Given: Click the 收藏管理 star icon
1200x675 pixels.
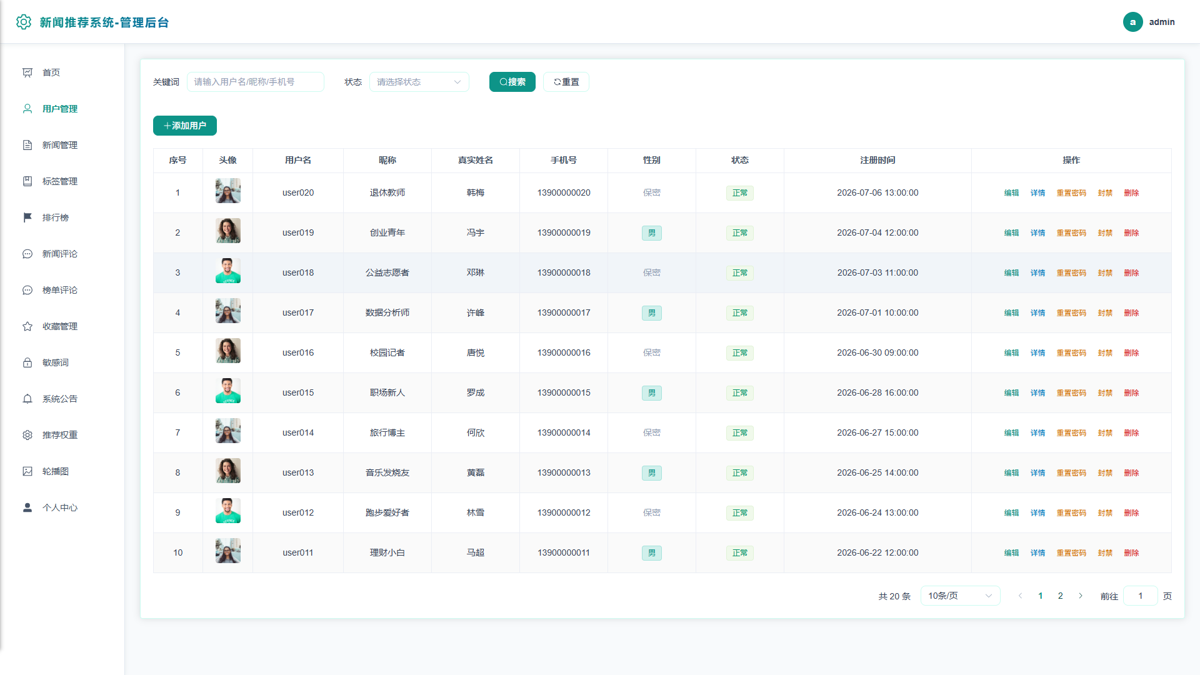Looking at the screenshot, I should tap(27, 326).
